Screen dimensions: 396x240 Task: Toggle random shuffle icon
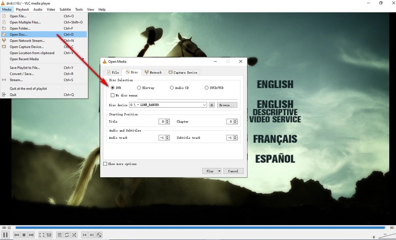tap(74, 235)
